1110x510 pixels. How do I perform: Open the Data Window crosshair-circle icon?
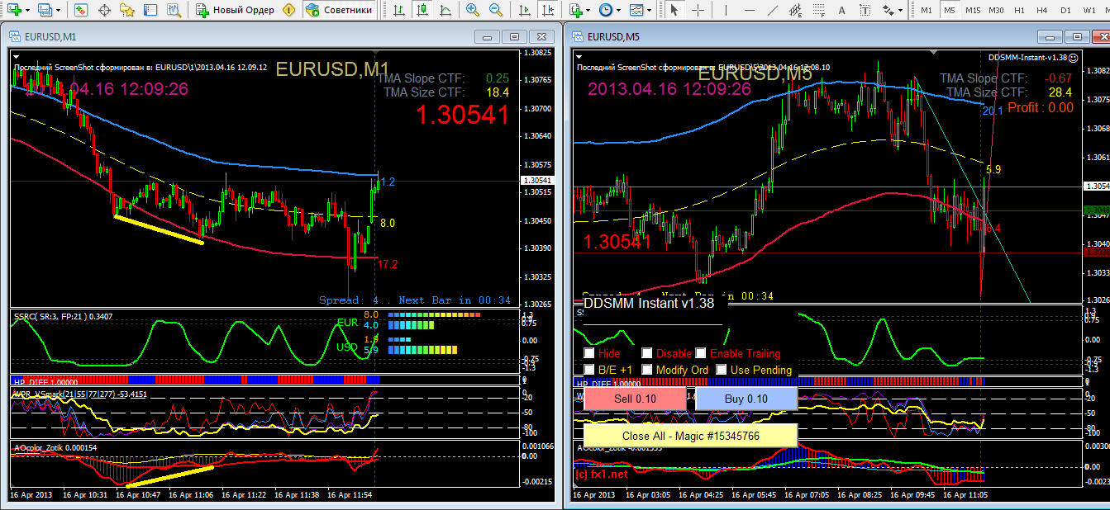(x=104, y=10)
